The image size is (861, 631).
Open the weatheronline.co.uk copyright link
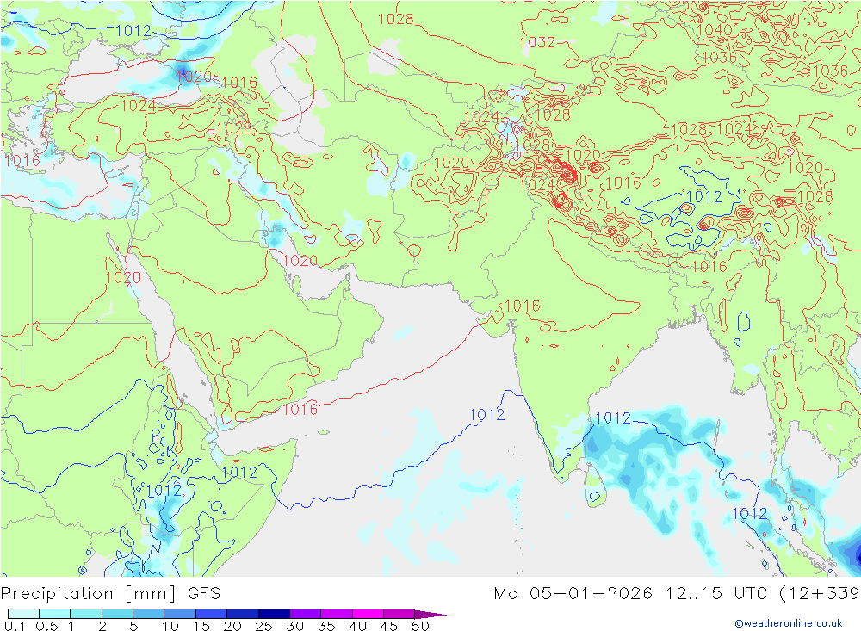[x=789, y=622]
